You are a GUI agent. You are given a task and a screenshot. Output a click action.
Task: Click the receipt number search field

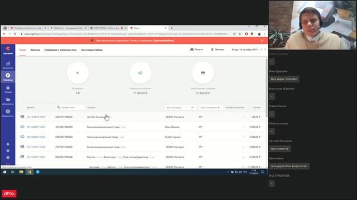pyautogui.click(x=70, y=107)
